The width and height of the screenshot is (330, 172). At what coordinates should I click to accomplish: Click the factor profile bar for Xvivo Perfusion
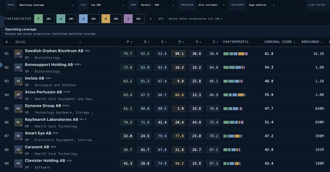pos(235,95)
